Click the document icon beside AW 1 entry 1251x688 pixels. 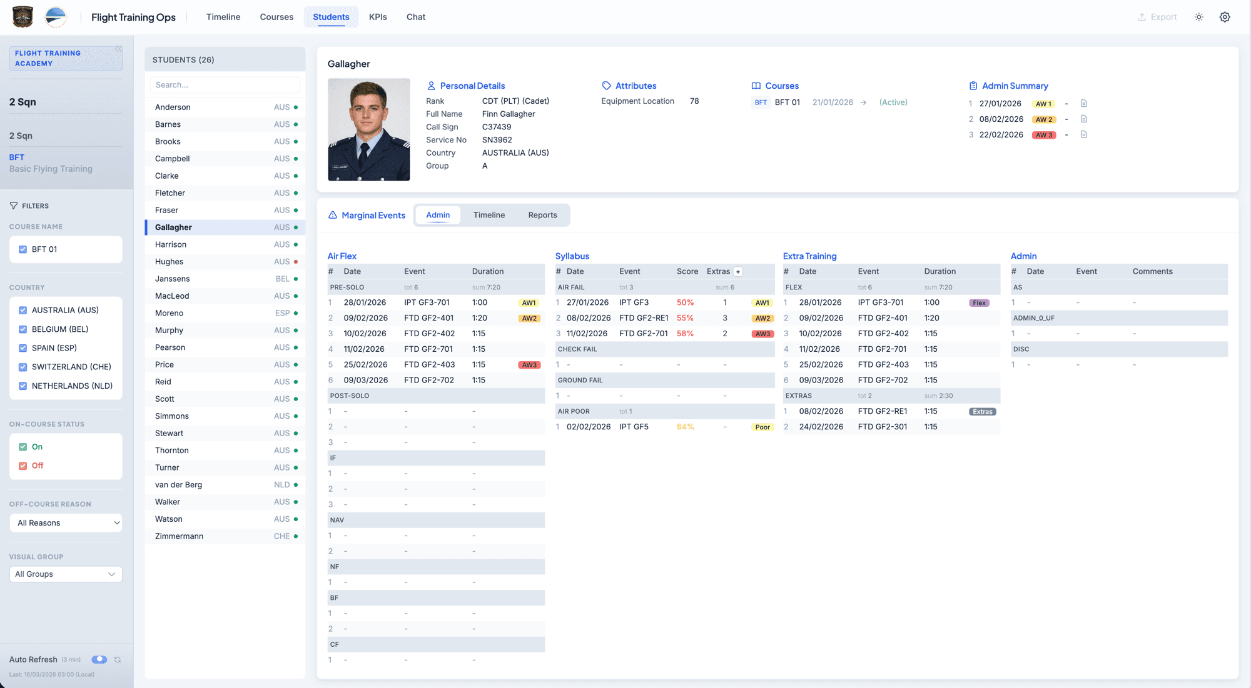coord(1084,103)
